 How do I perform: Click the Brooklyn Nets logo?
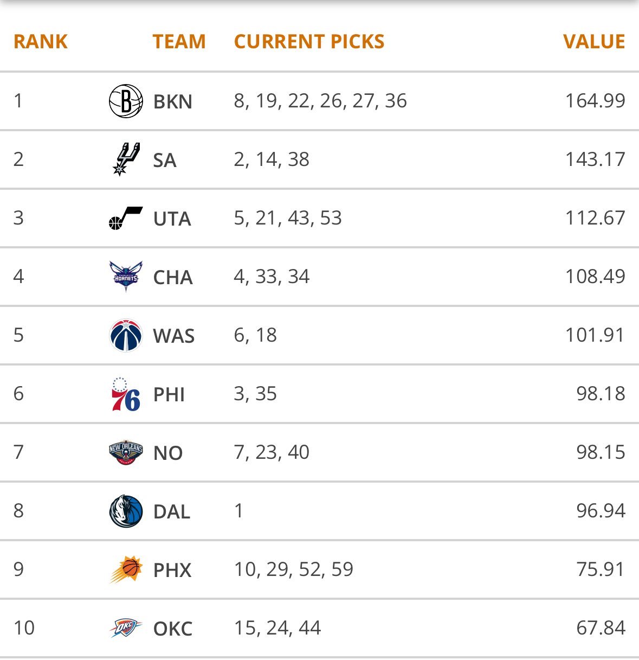(126, 101)
